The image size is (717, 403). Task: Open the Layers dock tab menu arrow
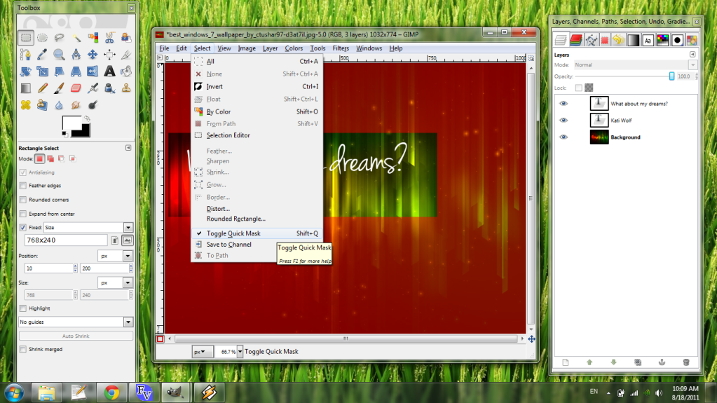(x=692, y=55)
